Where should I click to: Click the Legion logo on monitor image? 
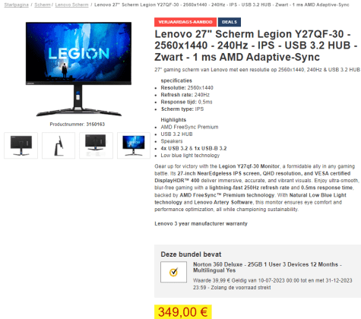[x=79, y=53]
